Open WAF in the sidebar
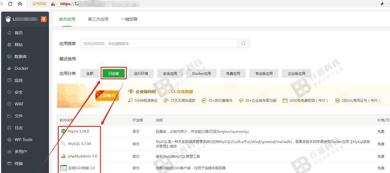Screen dimensions: 390x173 (x=19, y=104)
